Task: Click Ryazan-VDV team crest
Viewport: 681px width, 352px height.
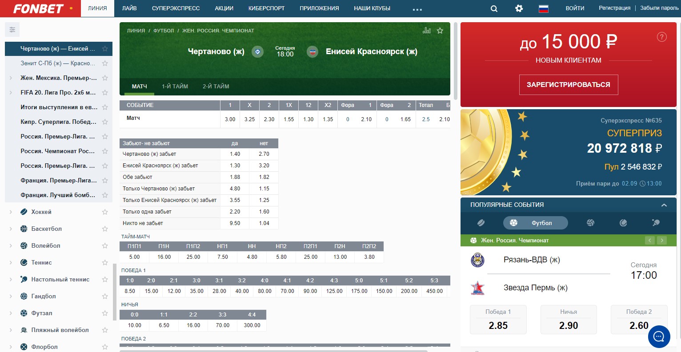Action: coord(477,260)
